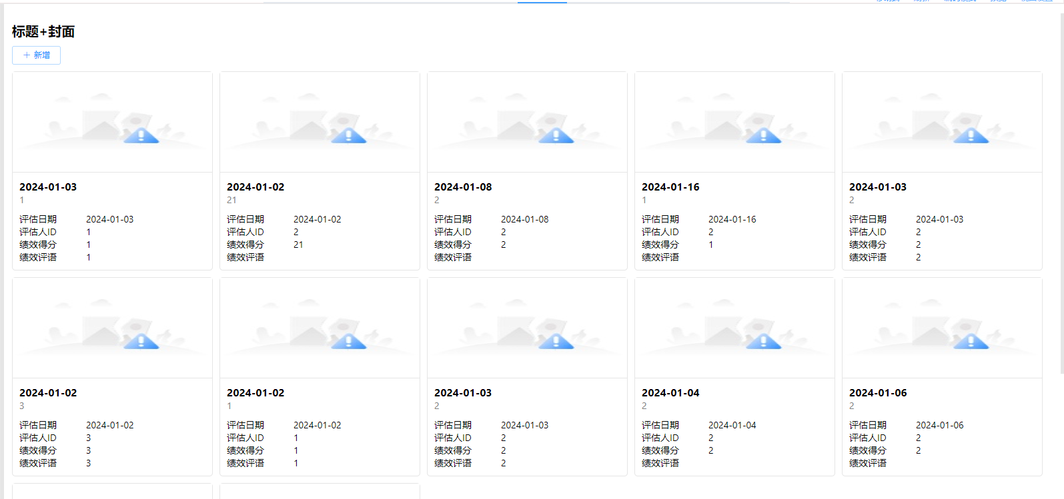Viewport: 1064px width, 499px height.
Task: Select the 2024-01-06 card title
Action: 878,393
